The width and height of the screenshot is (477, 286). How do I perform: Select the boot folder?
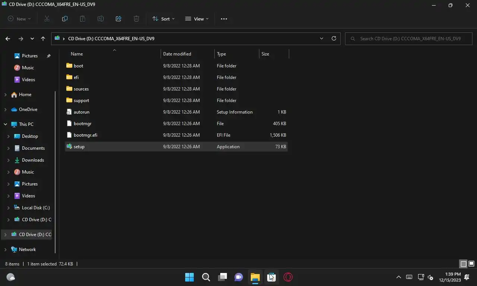(176, 66)
